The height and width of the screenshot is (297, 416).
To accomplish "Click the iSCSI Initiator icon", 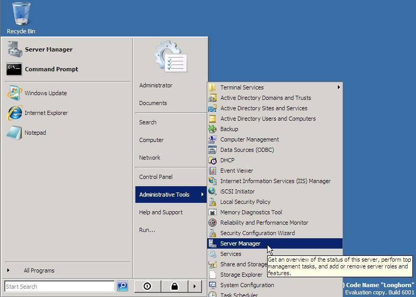I will coord(212,191).
